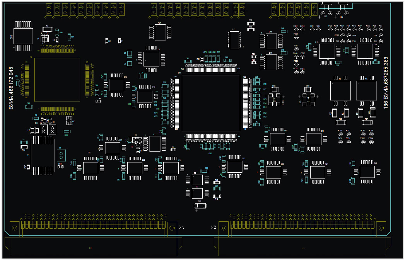The width and height of the screenshot is (405, 260).
Task: Click the HL1 LED label
Action: point(325,16)
